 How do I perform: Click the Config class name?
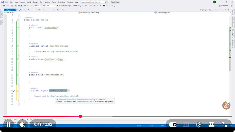[44, 20]
